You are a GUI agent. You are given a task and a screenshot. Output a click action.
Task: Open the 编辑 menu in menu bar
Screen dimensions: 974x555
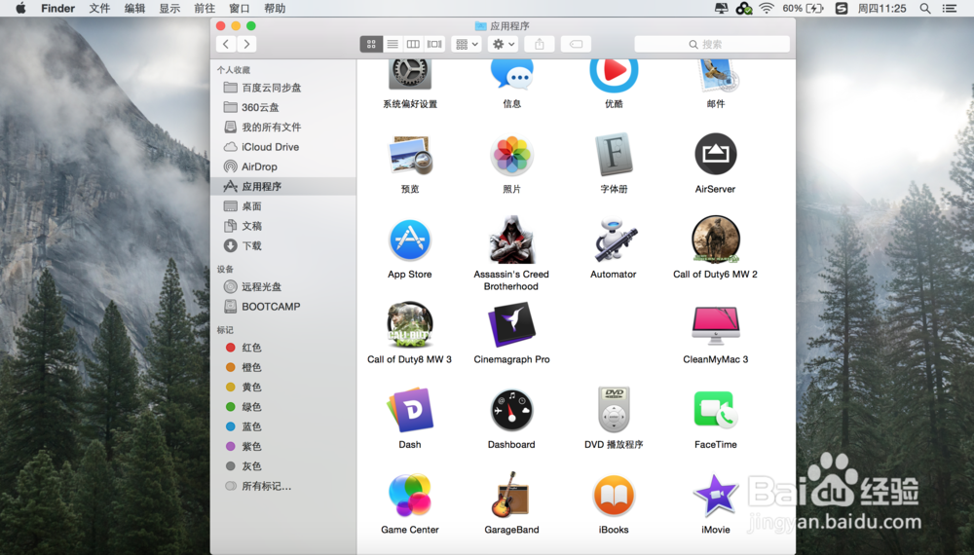tap(134, 8)
